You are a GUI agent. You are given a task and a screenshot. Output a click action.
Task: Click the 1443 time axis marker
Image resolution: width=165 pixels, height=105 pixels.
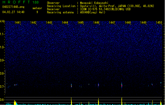click(x=49, y=23)
